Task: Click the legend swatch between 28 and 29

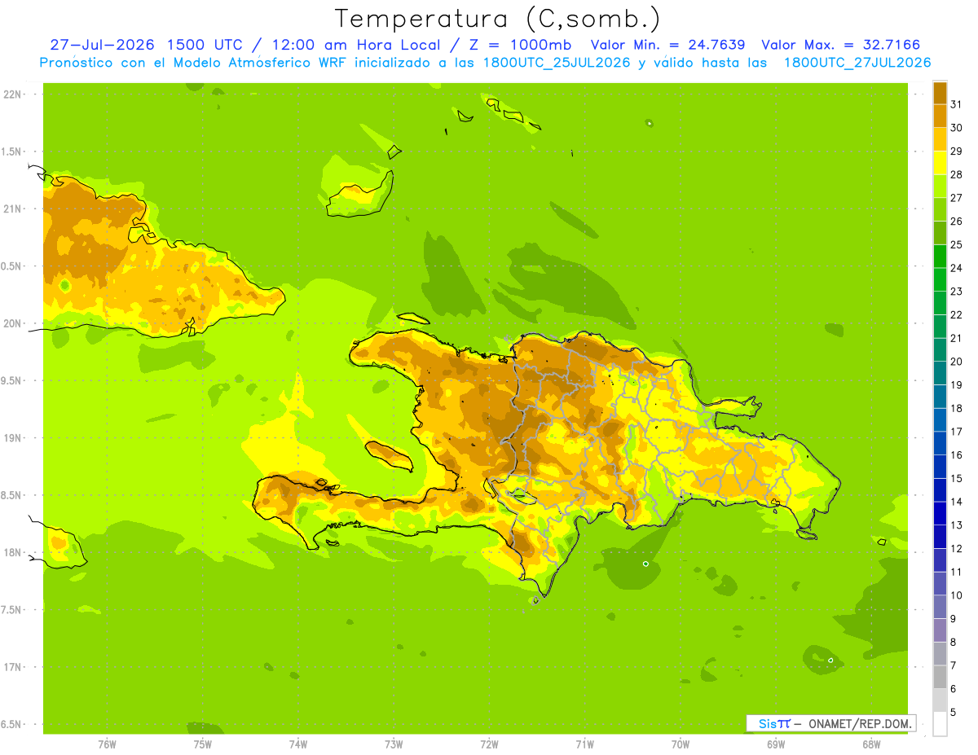Action: (x=940, y=162)
